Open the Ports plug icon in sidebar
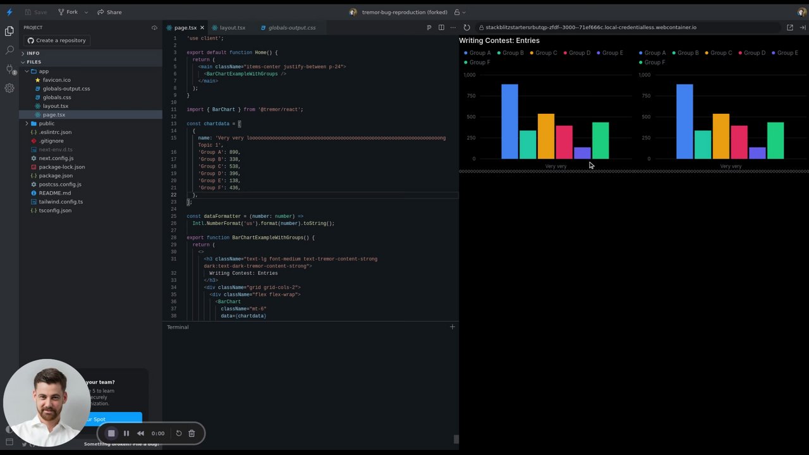The width and height of the screenshot is (809, 455). tap(9, 69)
